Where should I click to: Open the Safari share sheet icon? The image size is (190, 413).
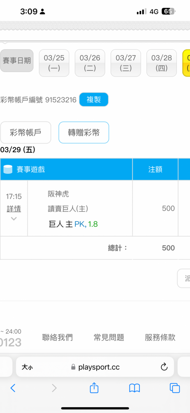click(94, 387)
